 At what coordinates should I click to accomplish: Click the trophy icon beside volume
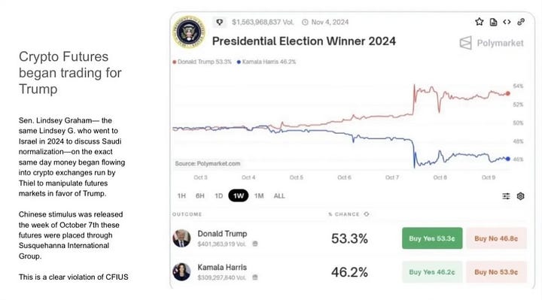coord(220,22)
